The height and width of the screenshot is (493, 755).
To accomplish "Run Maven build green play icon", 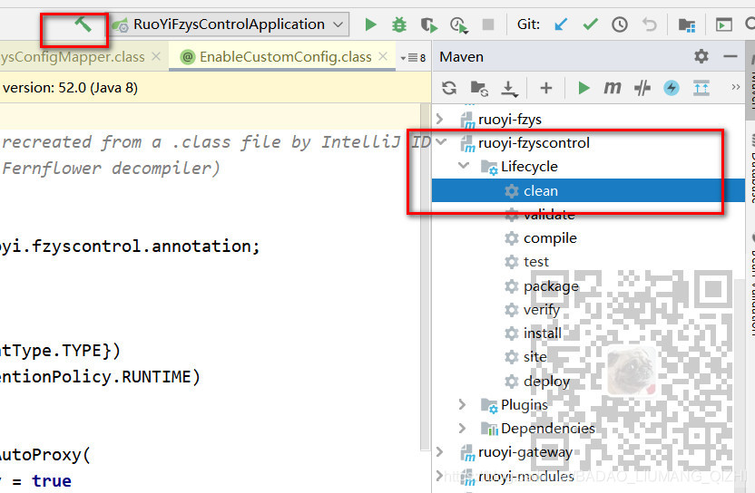I will (x=583, y=88).
